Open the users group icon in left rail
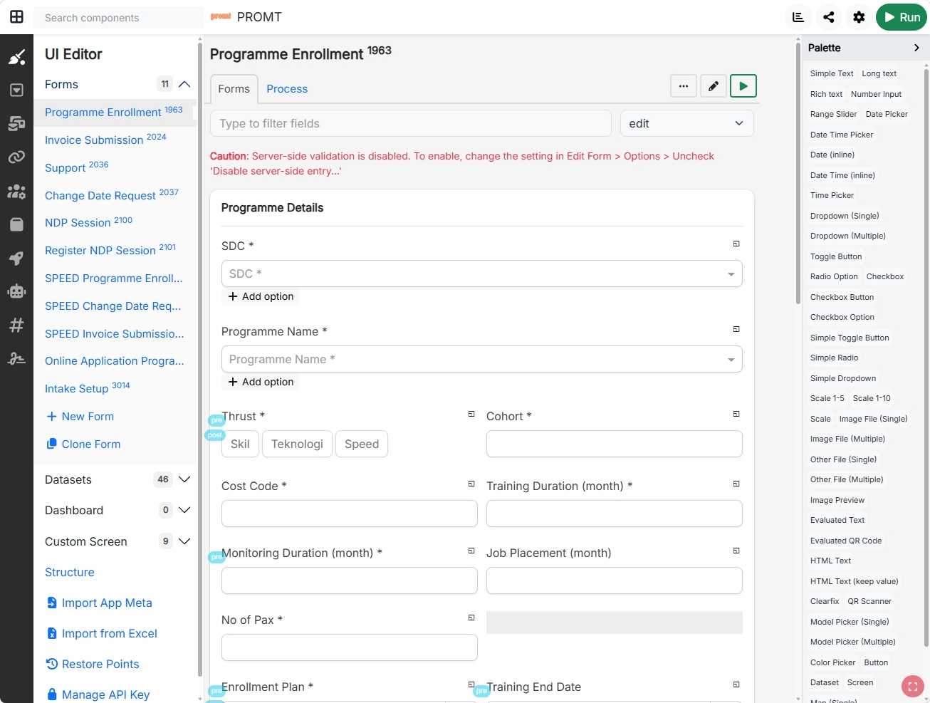The image size is (930, 703). tap(16, 191)
